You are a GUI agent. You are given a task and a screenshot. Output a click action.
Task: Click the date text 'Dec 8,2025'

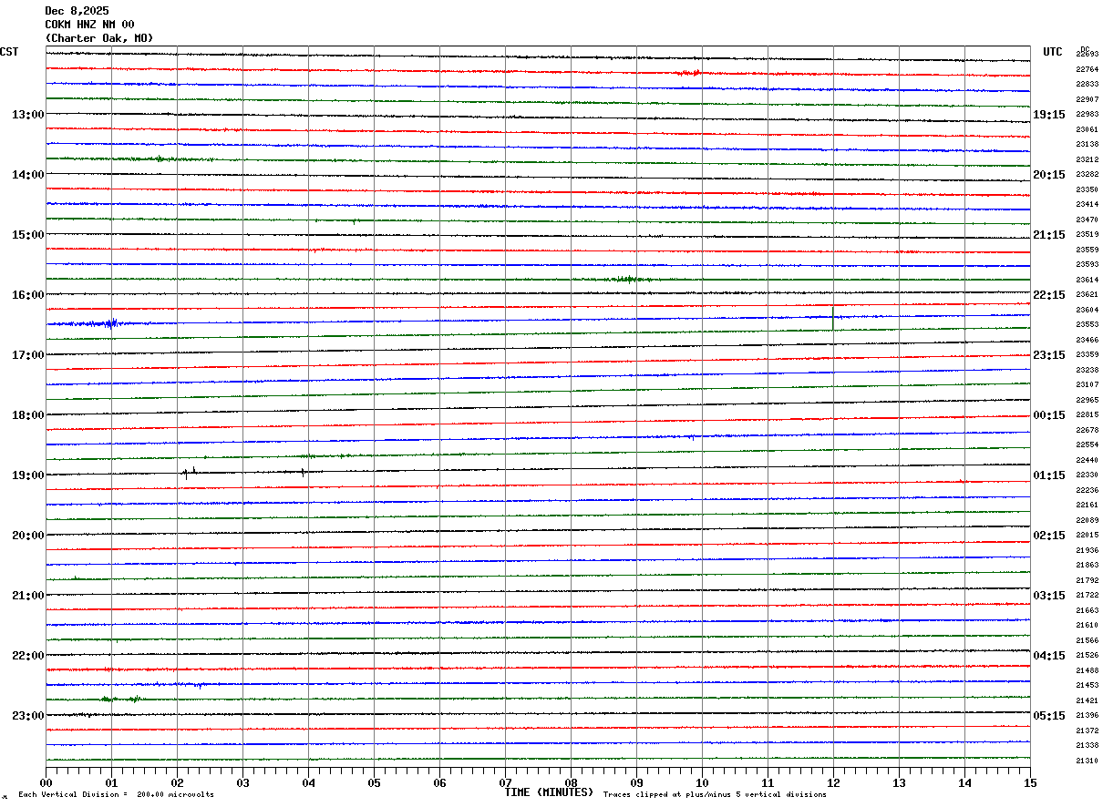pyautogui.click(x=77, y=11)
